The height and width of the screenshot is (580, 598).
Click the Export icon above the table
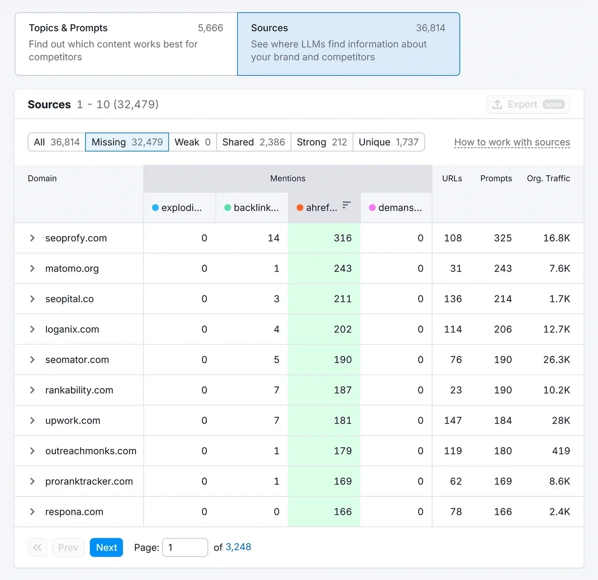click(x=496, y=104)
